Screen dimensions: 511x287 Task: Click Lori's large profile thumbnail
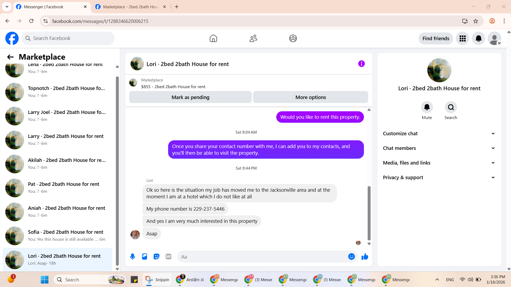[439, 70]
